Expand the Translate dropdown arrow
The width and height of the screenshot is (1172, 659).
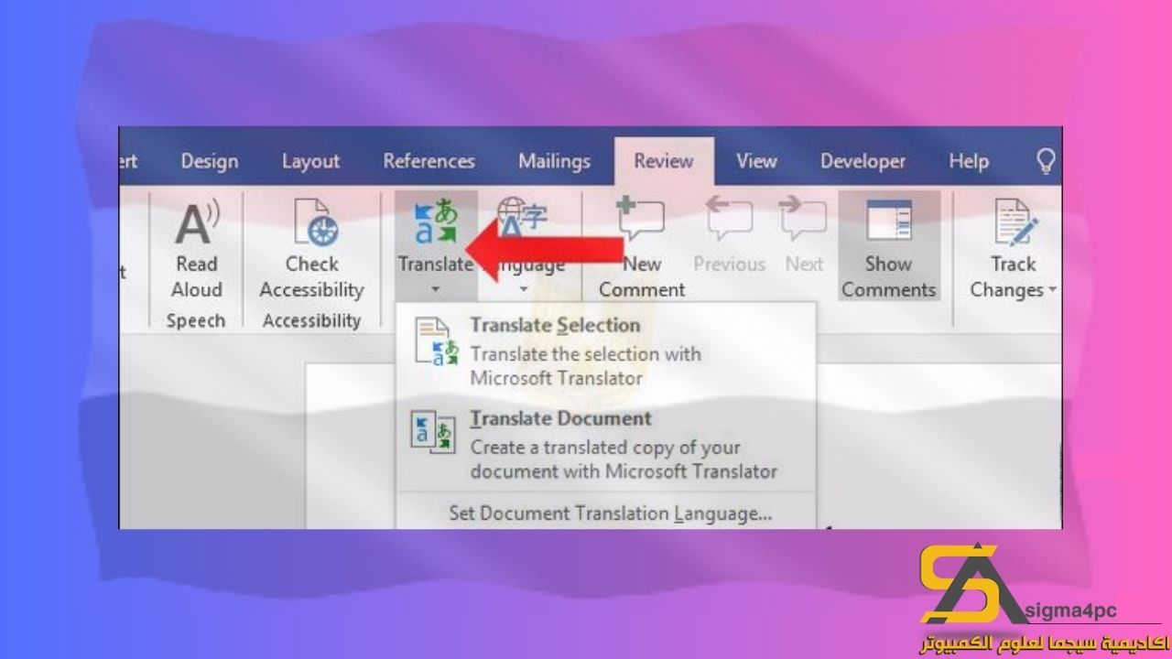point(436,289)
